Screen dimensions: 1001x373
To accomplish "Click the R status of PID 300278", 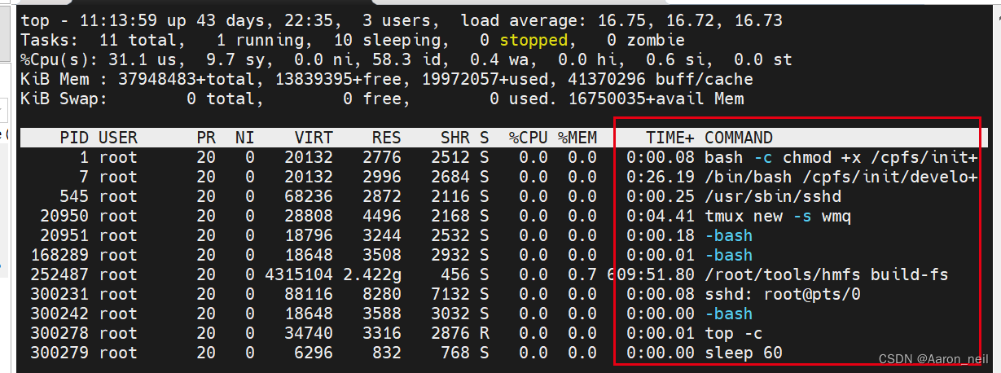I will pos(485,333).
